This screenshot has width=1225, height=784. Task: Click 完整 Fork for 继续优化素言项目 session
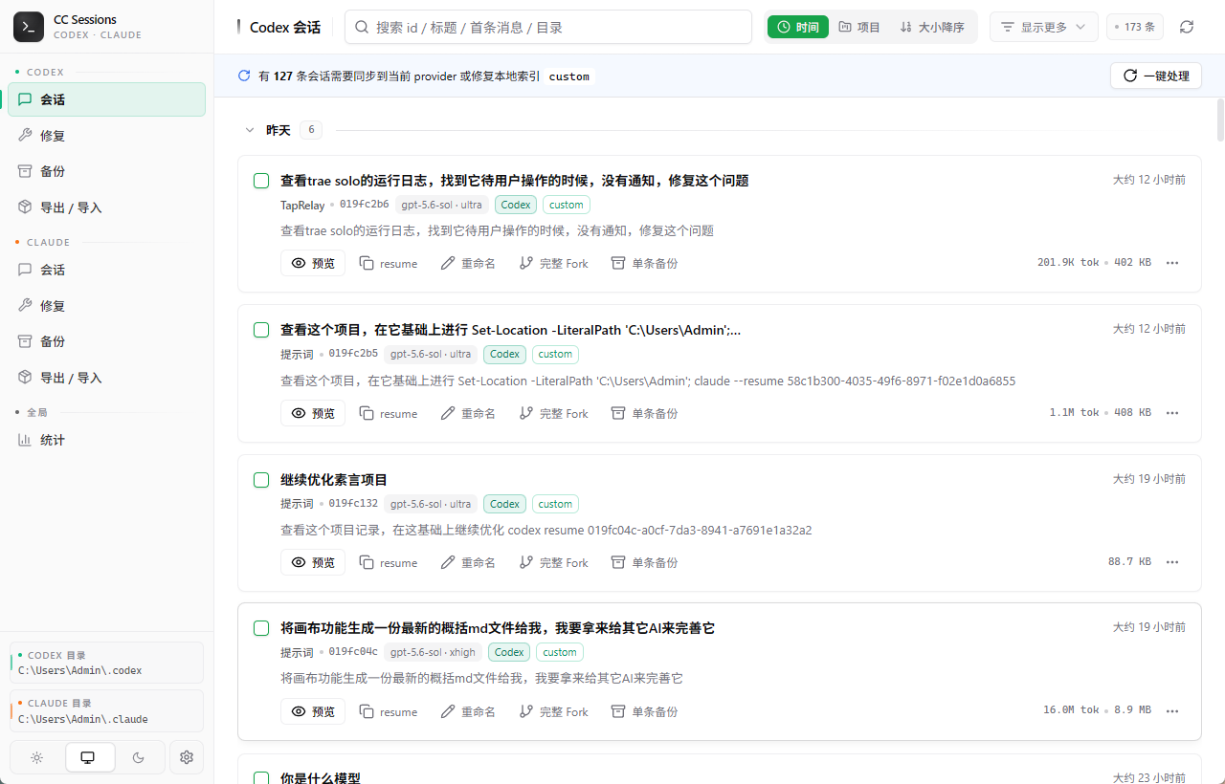(x=554, y=562)
